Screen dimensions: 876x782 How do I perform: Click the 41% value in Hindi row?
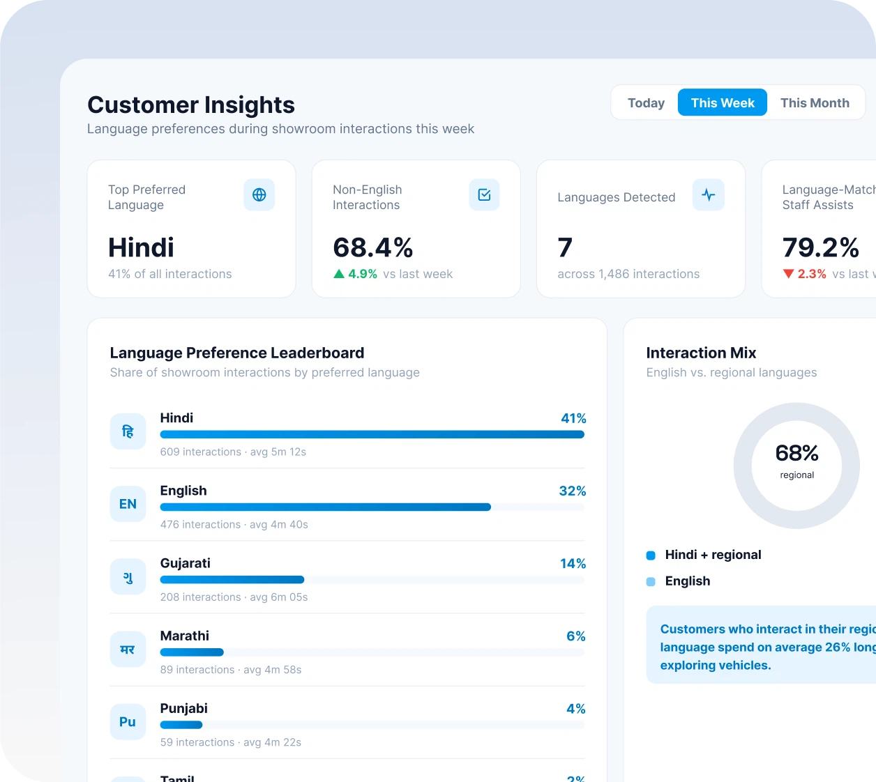click(573, 418)
